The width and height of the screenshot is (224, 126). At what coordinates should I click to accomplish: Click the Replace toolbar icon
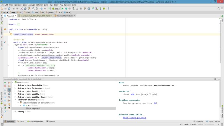point(37,9)
